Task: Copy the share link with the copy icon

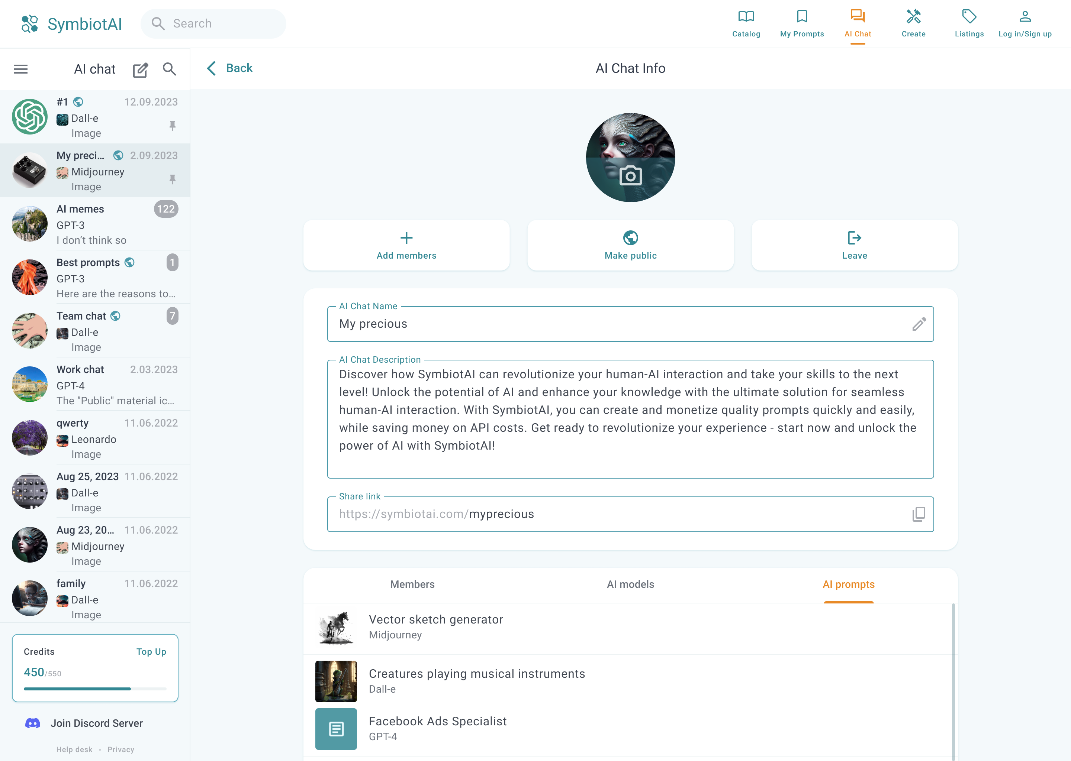Action: pyautogui.click(x=919, y=514)
